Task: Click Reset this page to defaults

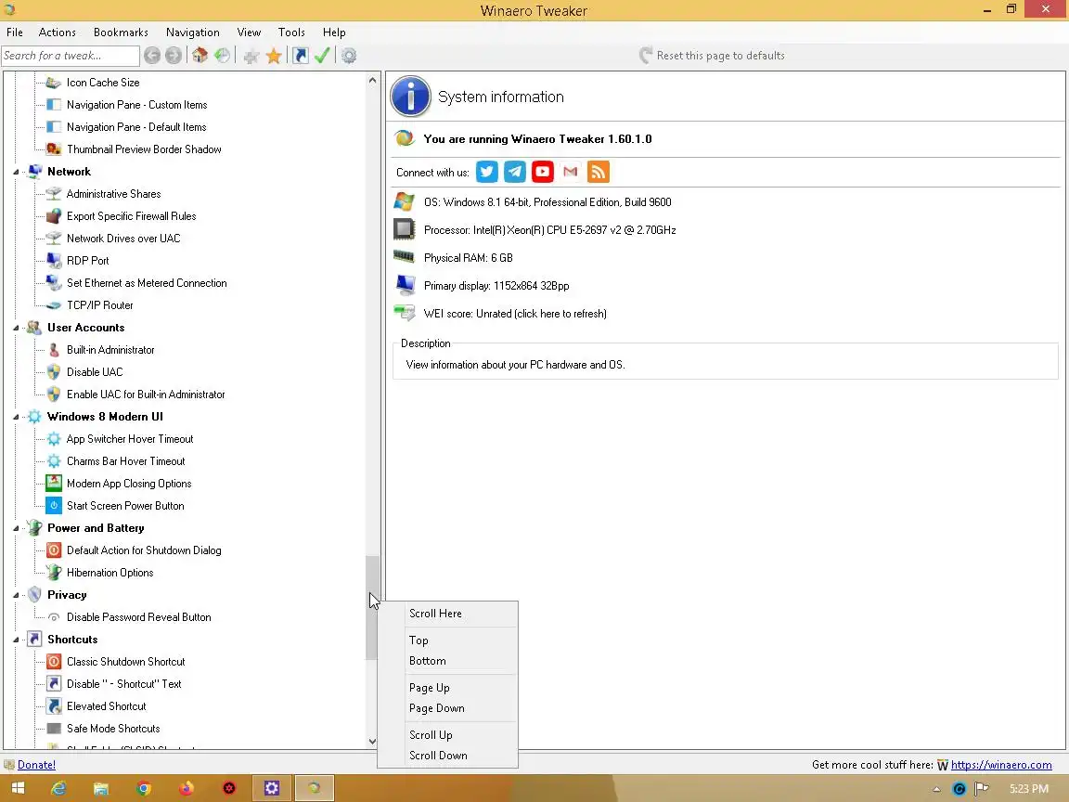Action: 712,56
